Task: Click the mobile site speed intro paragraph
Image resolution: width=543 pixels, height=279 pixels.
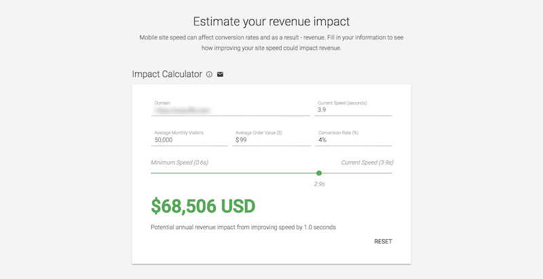Action: point(271,43)
